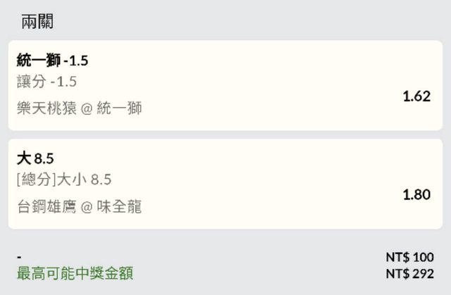The width and height of the screenshot is (451, 295).
Task: Open the 樂天桃猿 @ 統一獅 matchup line
Action: pos(79,108)
